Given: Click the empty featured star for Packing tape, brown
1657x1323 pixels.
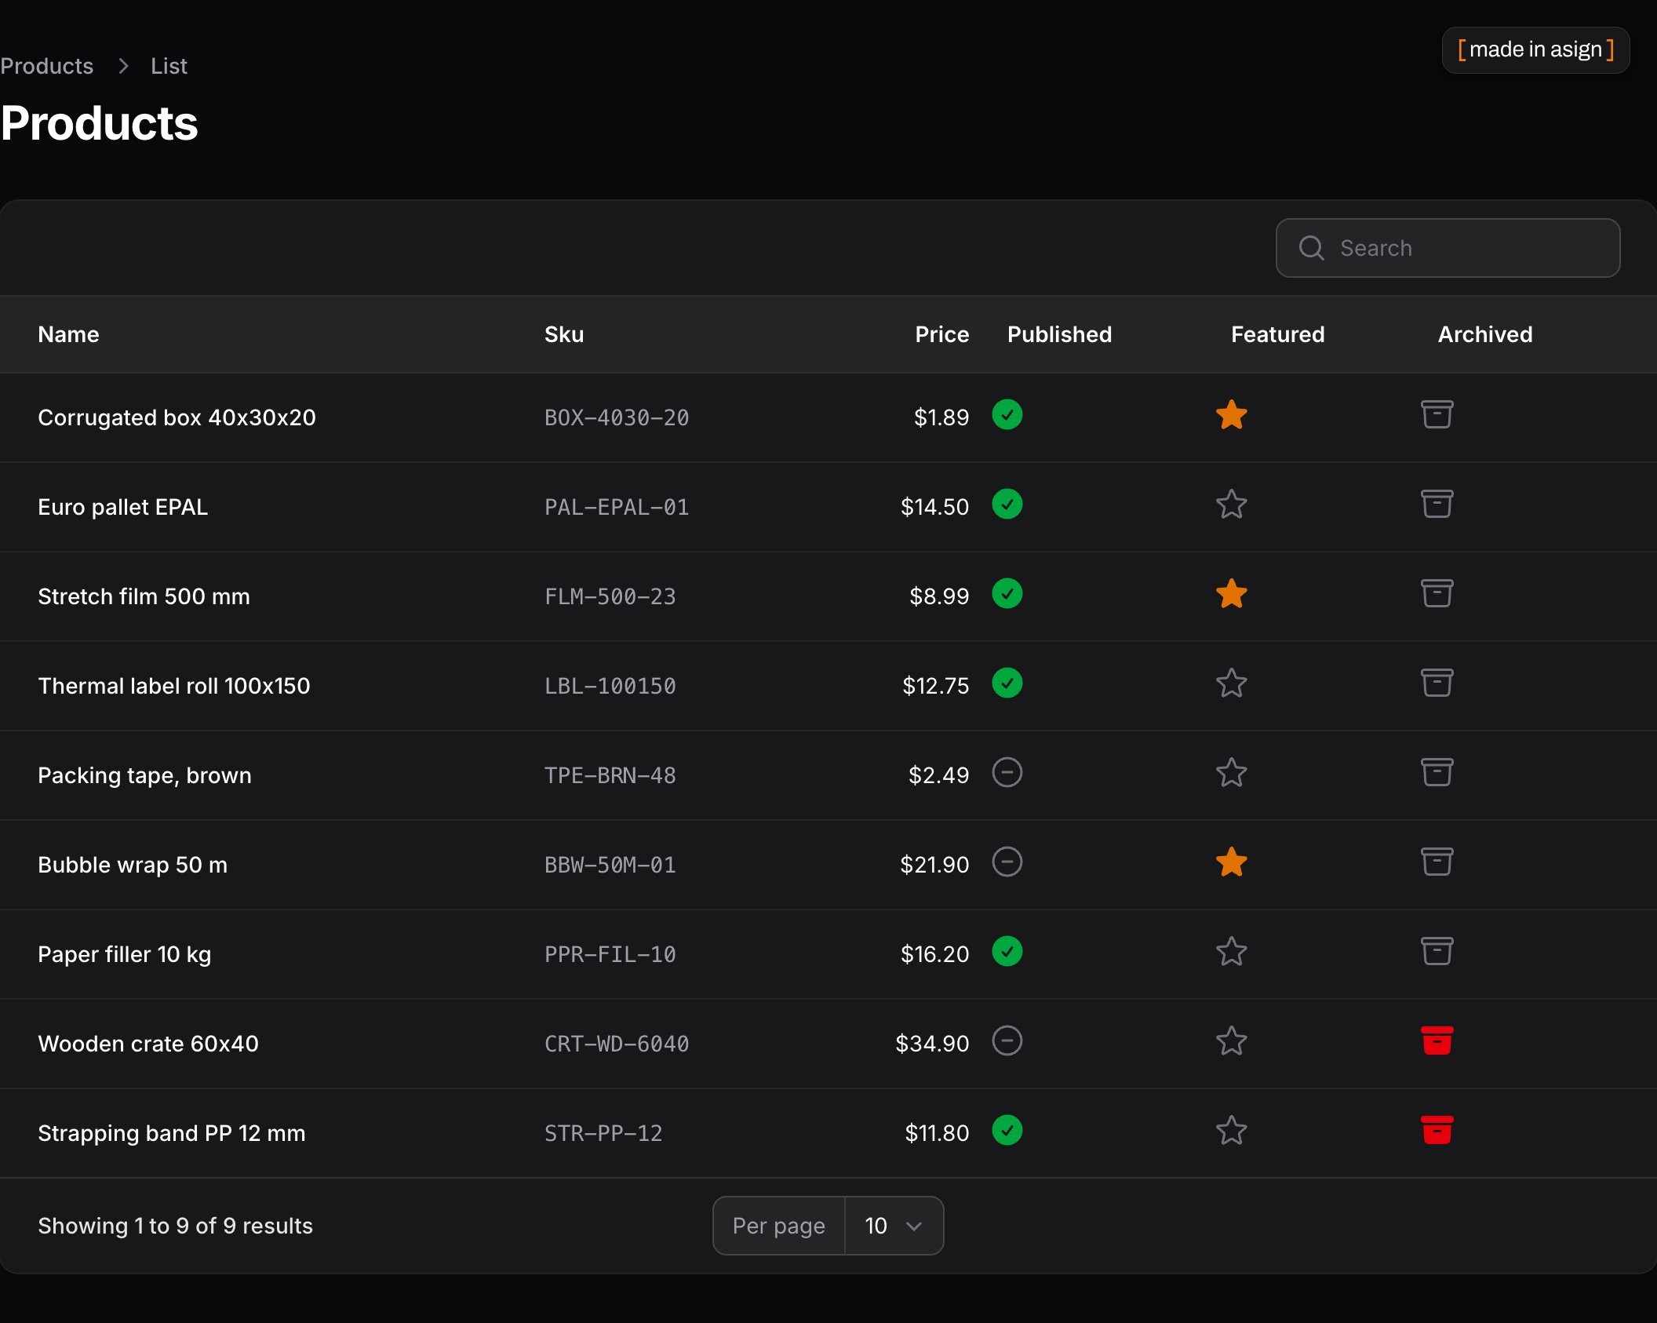Looking at the screenshot, I should [x=1231, y=773].
